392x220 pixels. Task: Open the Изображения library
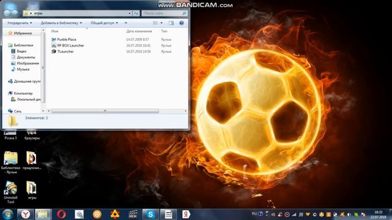(x=25, y=64)
